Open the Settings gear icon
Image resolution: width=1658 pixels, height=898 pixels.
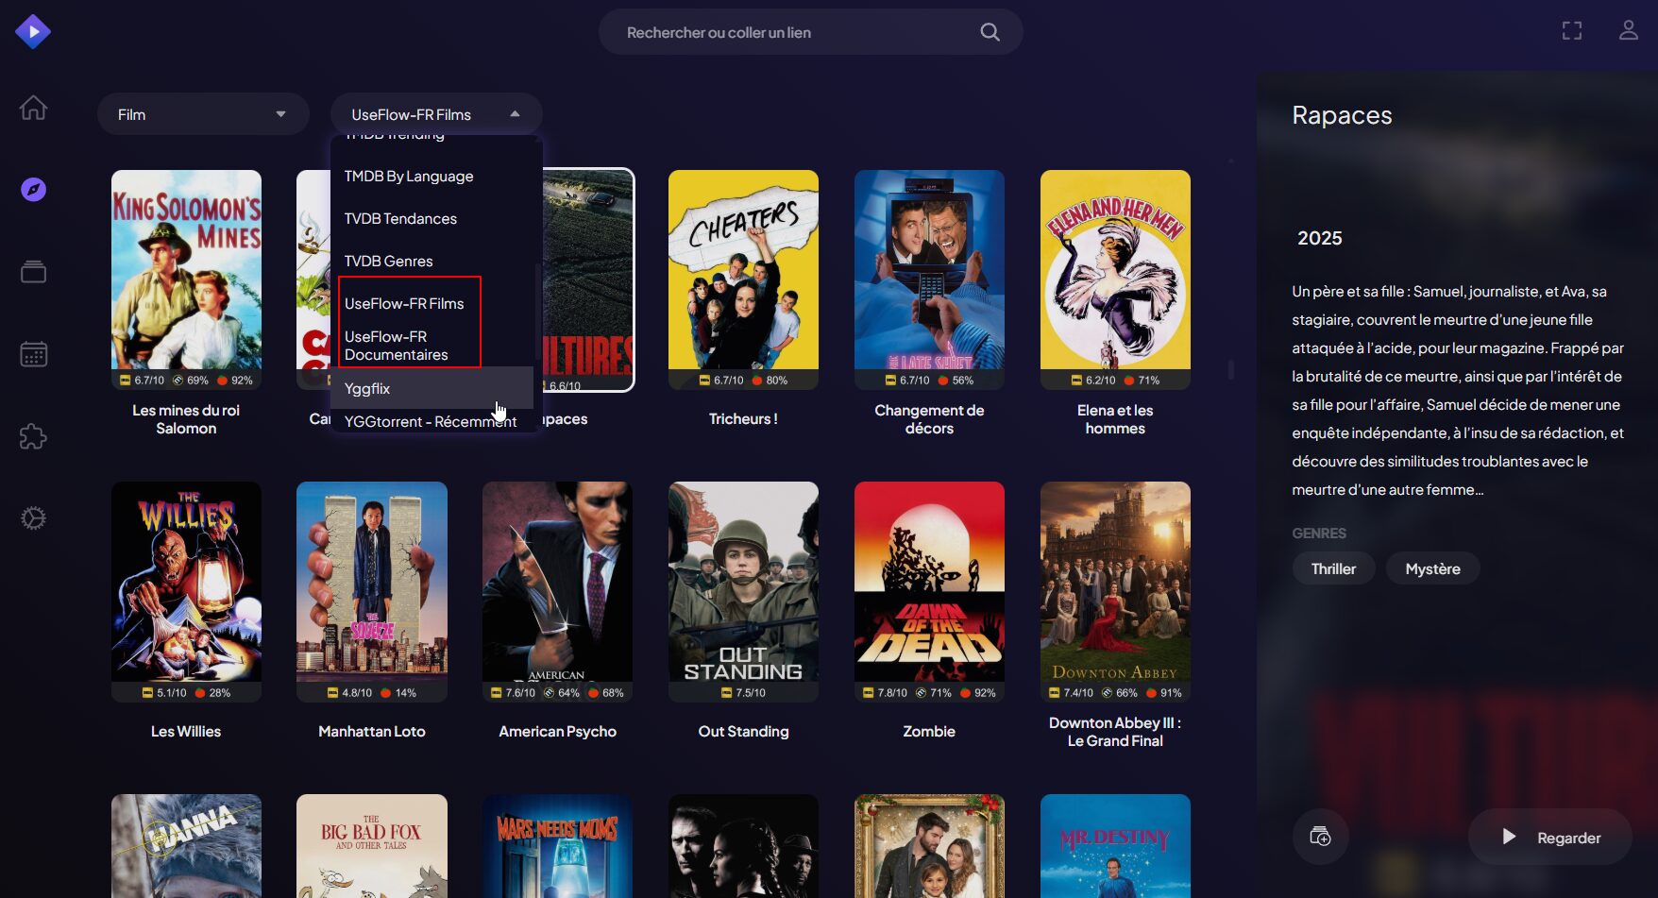point(33,518)
